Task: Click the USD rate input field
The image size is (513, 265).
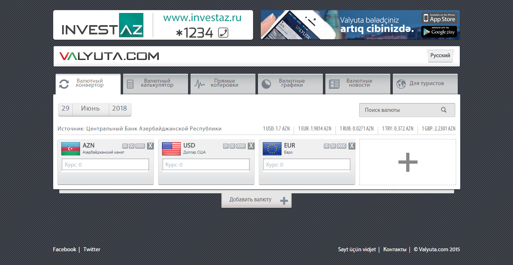Action: (206, 165)
